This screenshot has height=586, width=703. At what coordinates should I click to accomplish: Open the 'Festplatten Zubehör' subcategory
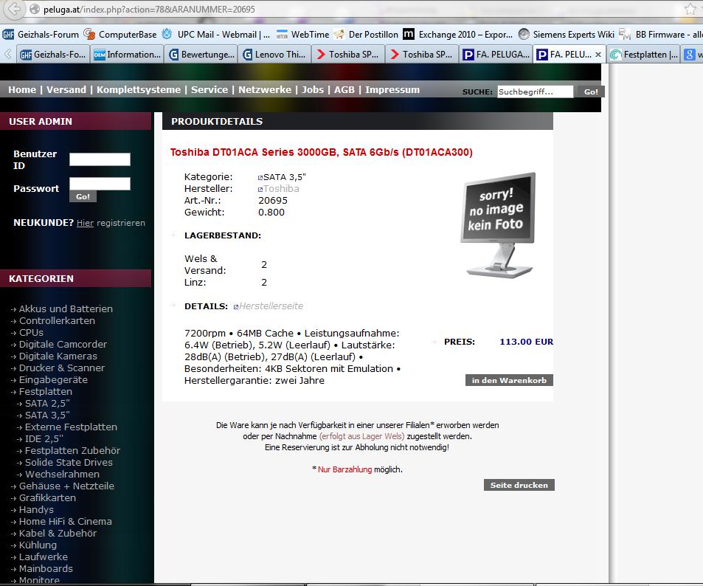(72, 450)
